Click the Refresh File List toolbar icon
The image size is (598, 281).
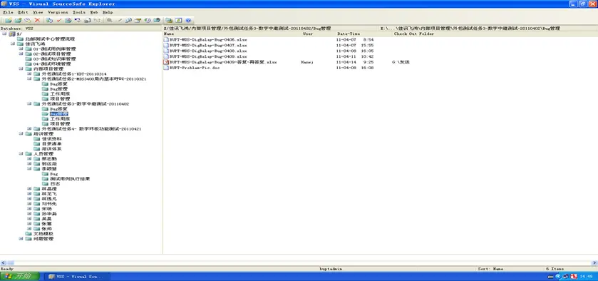coord(178,20)
